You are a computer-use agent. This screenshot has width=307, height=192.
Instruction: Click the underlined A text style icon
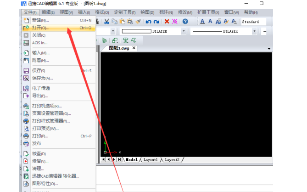pos(202,22)
